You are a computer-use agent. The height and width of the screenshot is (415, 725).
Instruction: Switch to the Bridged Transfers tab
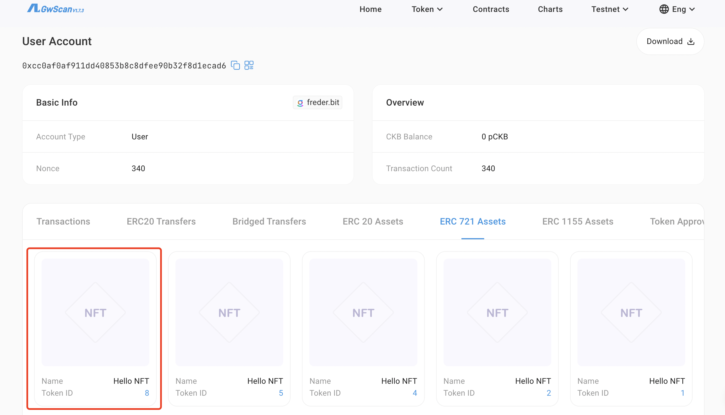click(269, 221)
